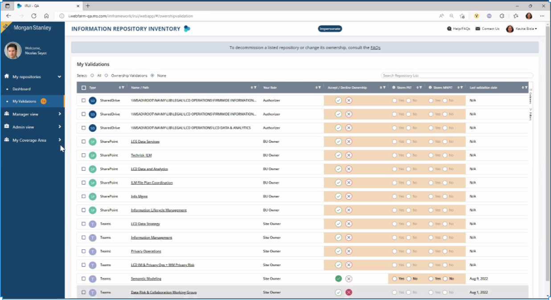Click the Impersonate button
551x300 pixels.
coord(330,28)
